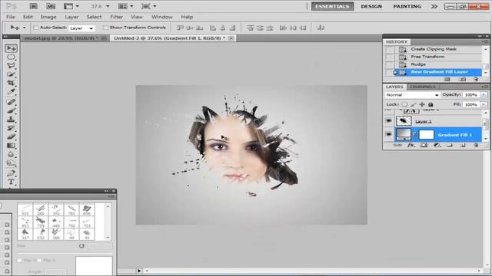This screenshot has height=276, width=492.
Task: Delete layer with Layers panel trash icon
Action: (x=476, y=145)
